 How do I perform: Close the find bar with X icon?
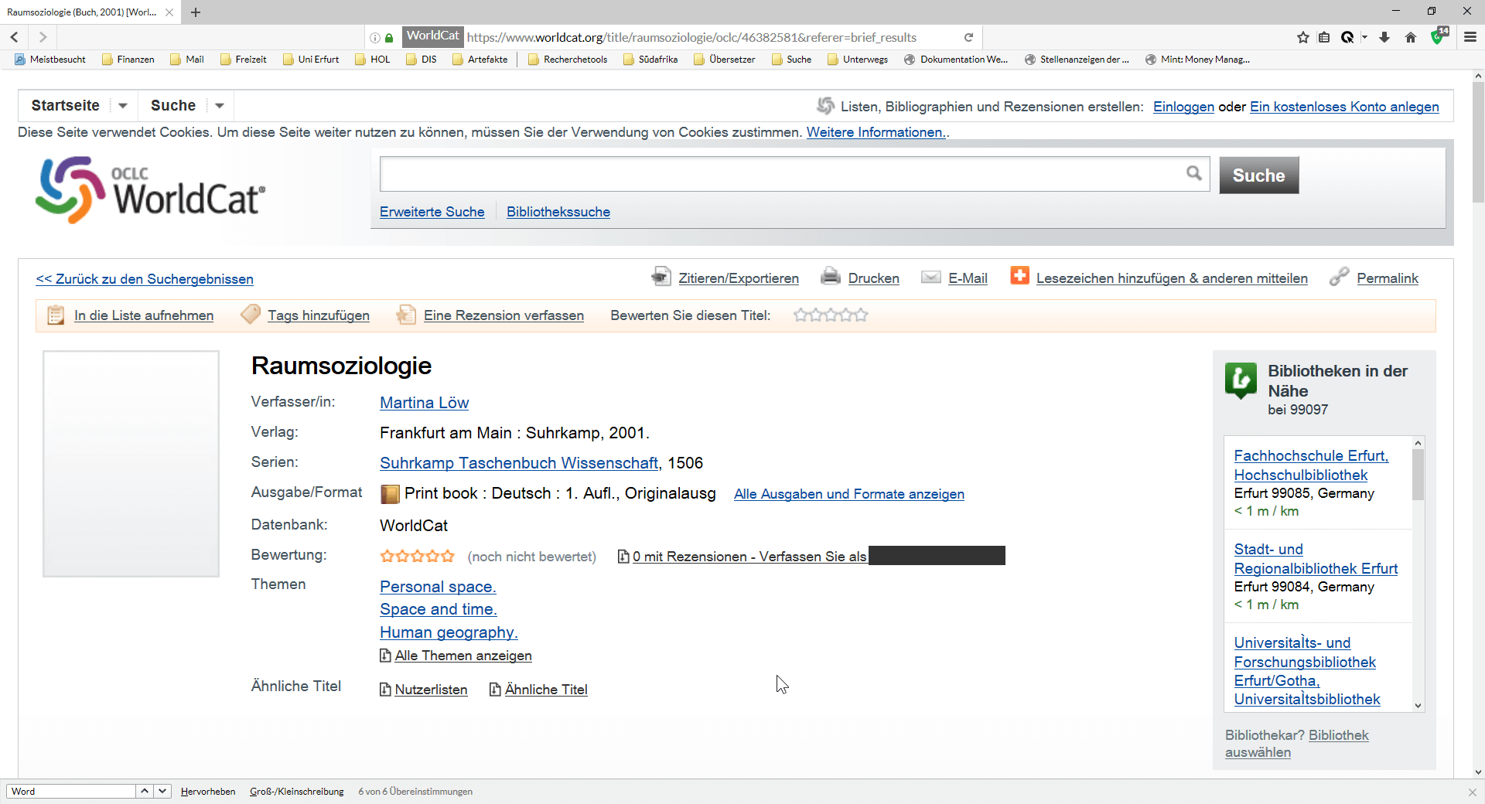pyautogui.click(x=1473, y=792)
